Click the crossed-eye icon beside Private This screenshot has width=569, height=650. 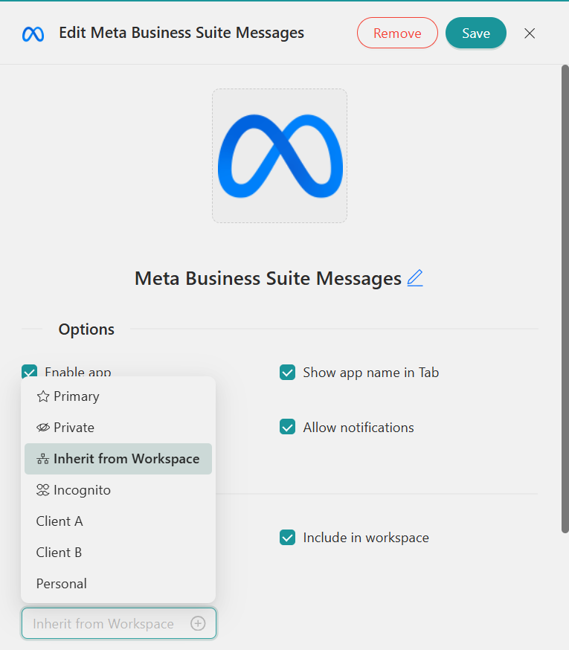click(x=43, y=428)
